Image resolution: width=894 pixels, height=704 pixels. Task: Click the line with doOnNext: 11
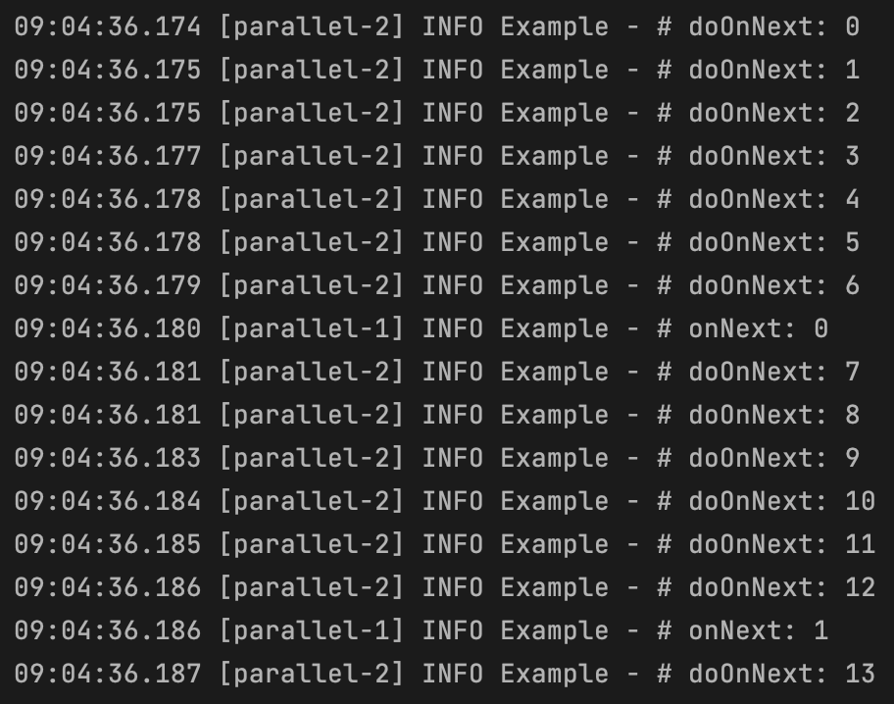(445, 545)
